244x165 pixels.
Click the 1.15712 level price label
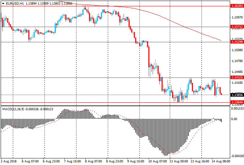(x=237, y=27)
